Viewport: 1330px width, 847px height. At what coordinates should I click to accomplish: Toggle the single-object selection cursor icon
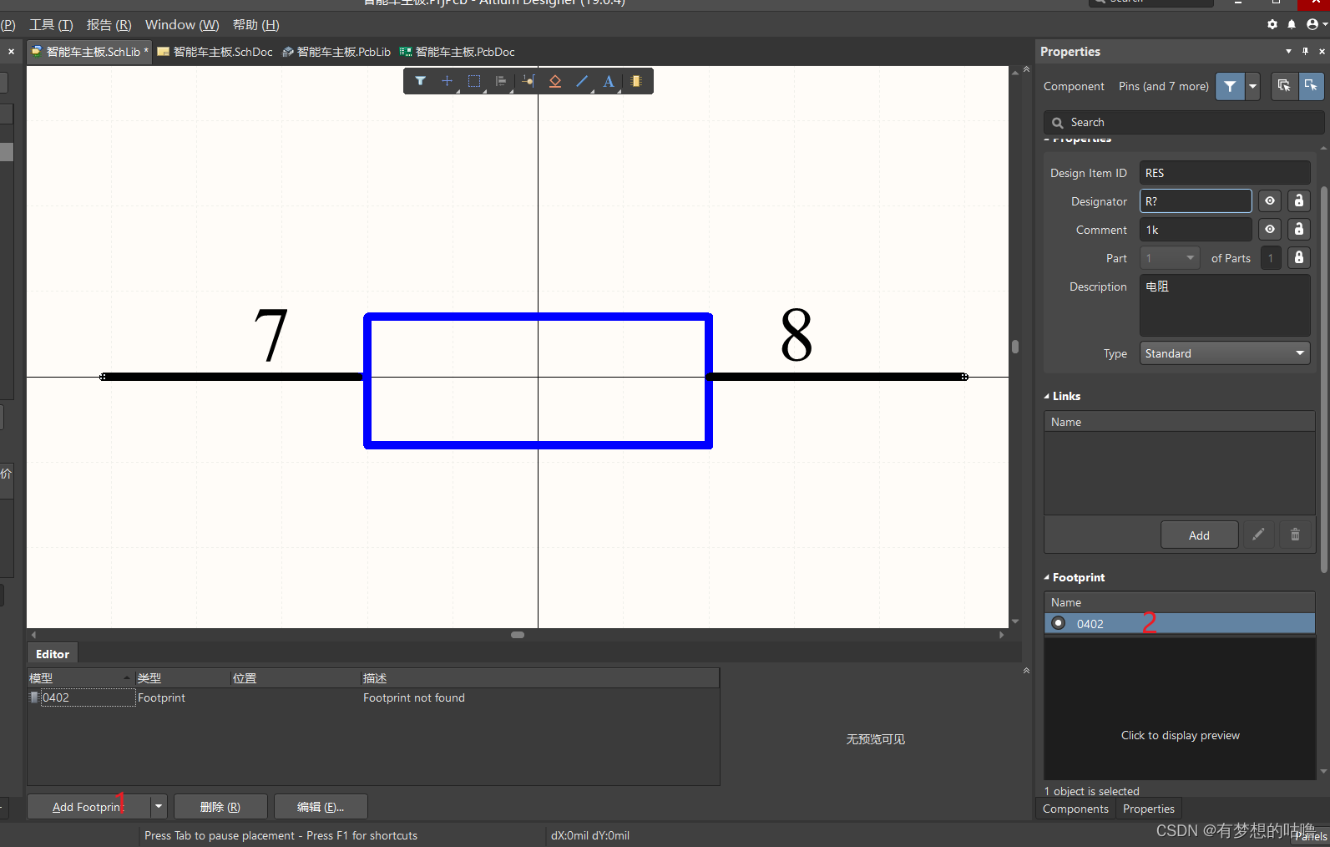click(x=1311, y=86)
